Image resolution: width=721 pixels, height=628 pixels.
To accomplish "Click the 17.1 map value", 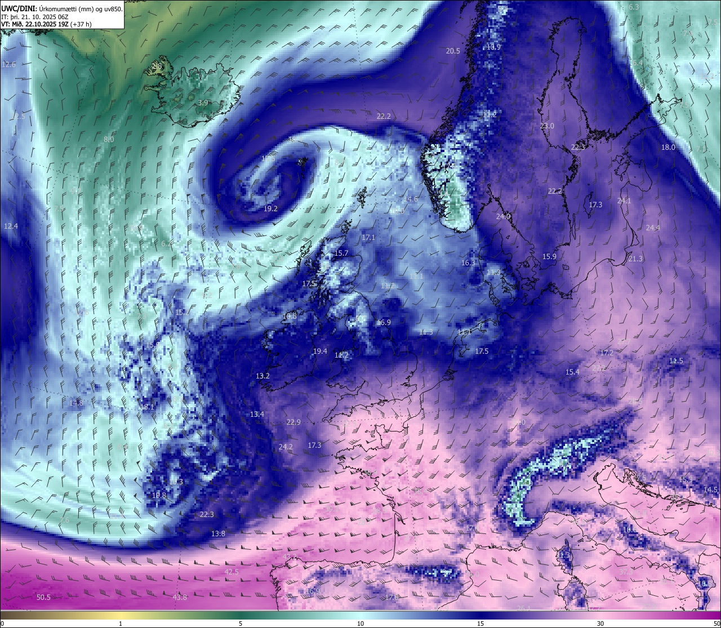I will tap(368, 238).
